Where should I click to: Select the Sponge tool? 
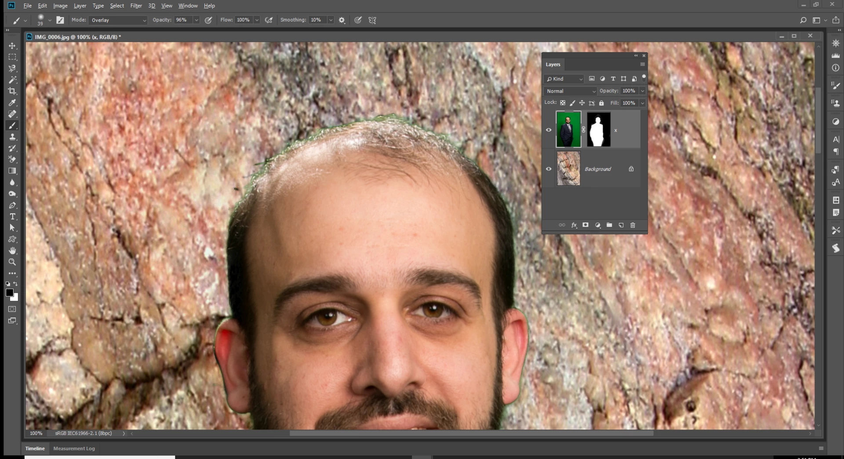(12, 193)
